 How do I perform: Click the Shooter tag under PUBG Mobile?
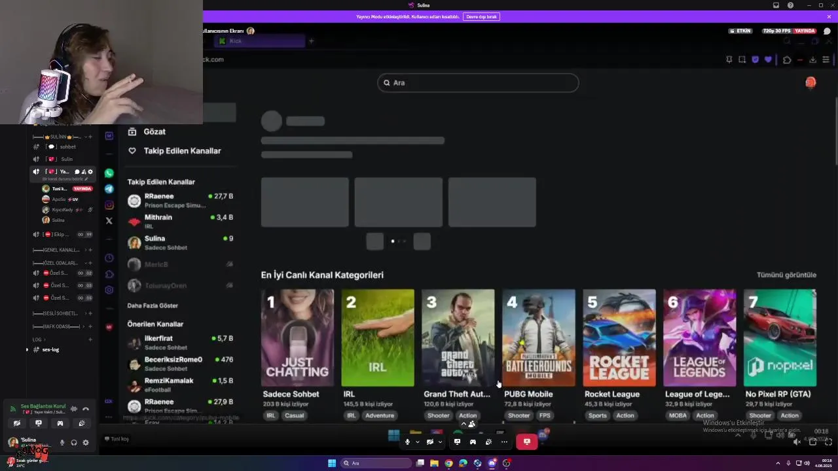(x=519, y=415)
